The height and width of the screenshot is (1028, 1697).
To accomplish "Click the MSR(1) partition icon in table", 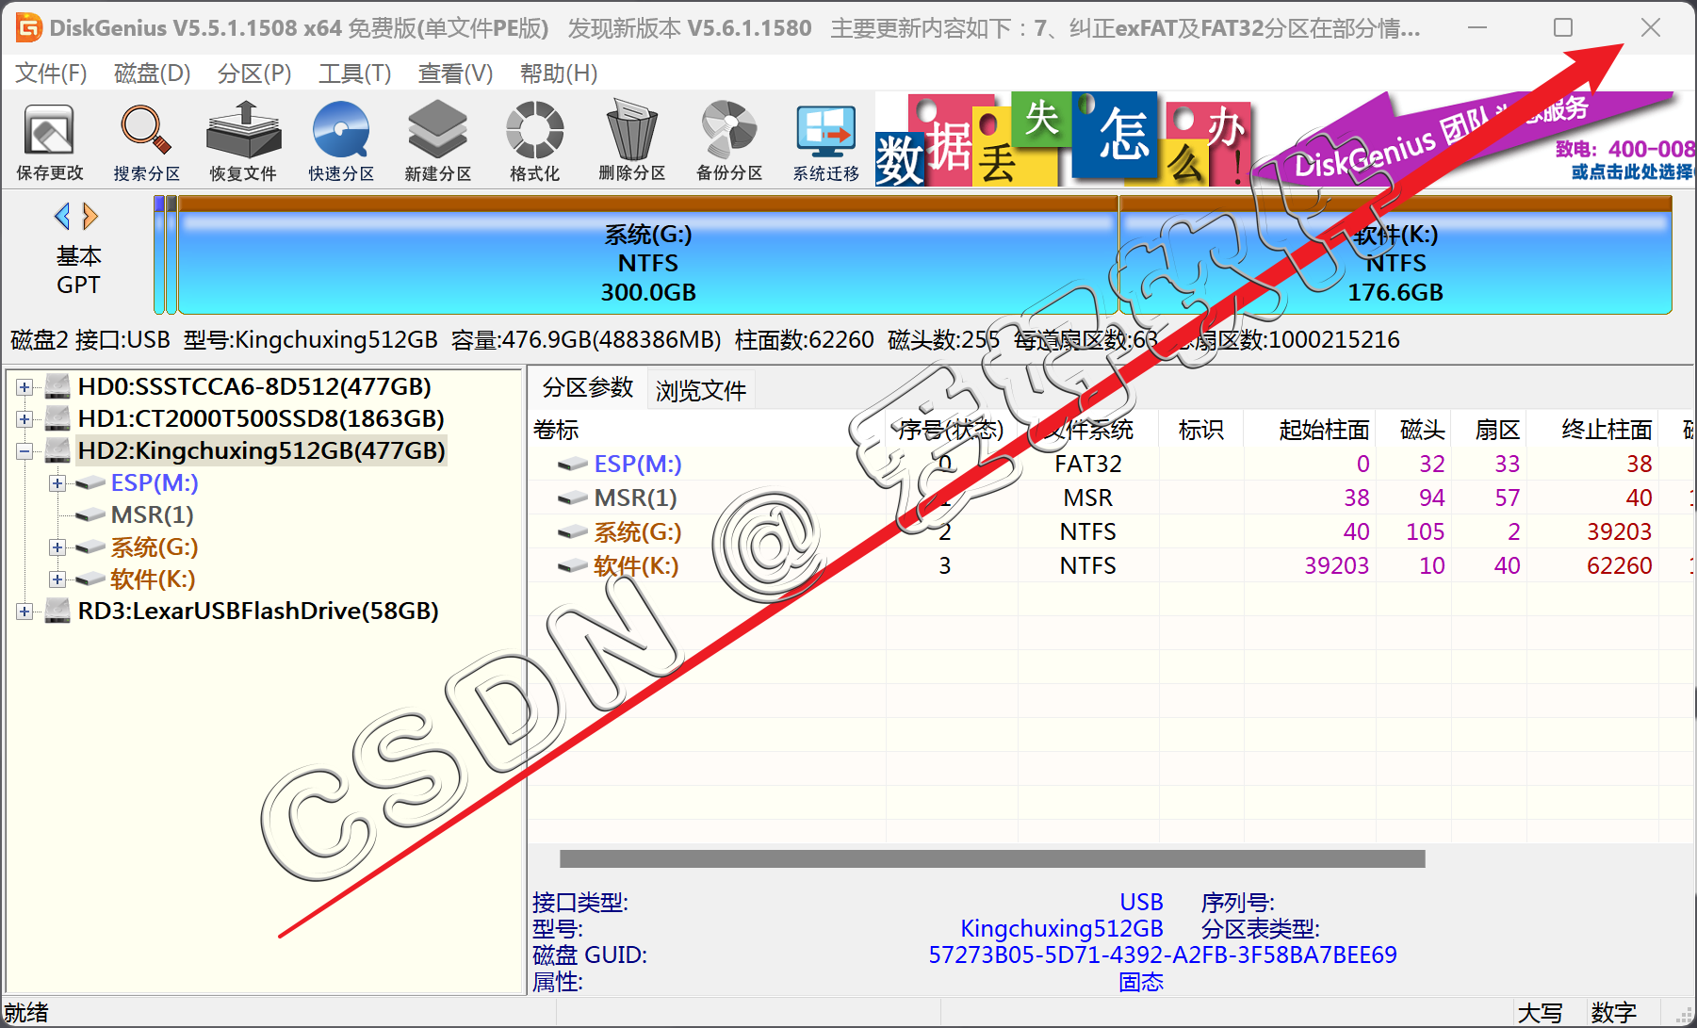I will (572, 498).
